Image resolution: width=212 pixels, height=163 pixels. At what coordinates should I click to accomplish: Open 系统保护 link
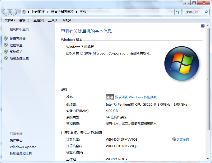[x=16, y=52]
